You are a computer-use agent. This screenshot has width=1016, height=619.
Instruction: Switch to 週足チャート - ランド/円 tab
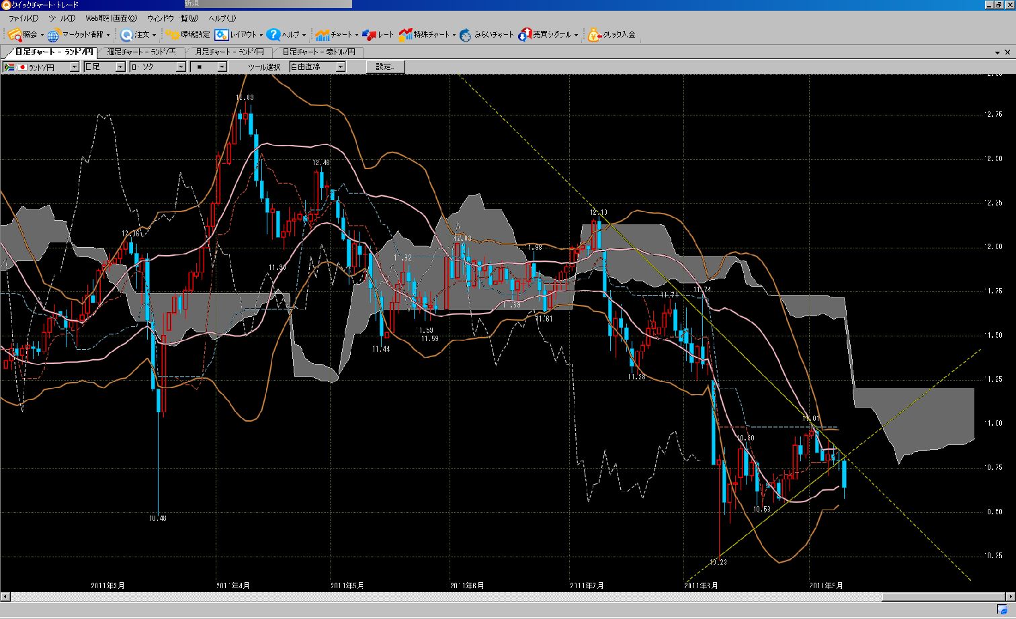coord(141,52)
